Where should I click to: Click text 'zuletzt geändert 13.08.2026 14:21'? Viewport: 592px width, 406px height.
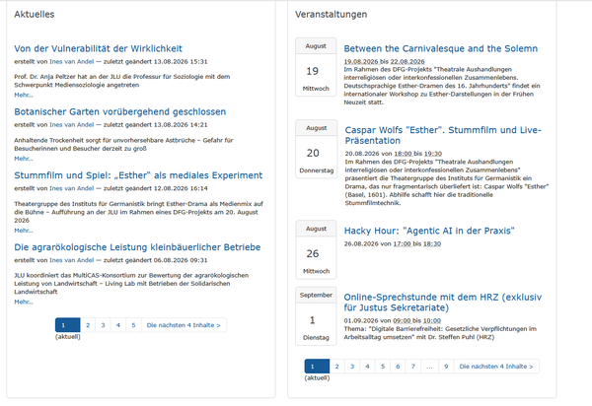[156, 125]
